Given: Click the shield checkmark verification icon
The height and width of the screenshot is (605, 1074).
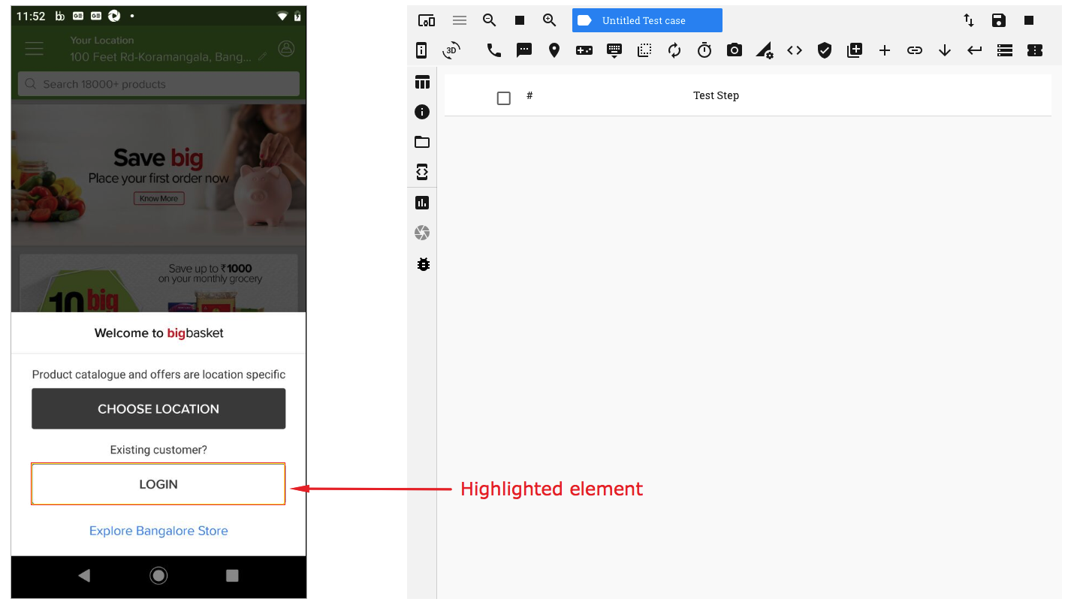Looking at the screenshot, I should point(825,50).
